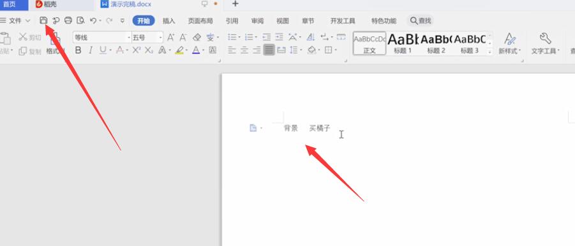Image resolution: width=575 pixels, height=246 pixels.
Task: Switch to the 引用 ribbon tab
Action: (232, 21)
